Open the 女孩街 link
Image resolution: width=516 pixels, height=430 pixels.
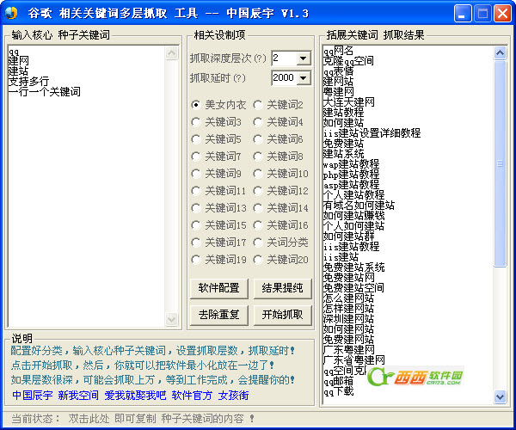(233, 395)
